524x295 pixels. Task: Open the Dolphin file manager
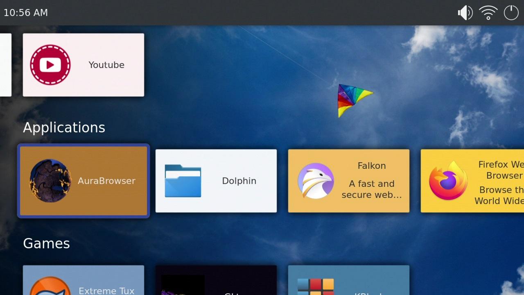[216, 181]
